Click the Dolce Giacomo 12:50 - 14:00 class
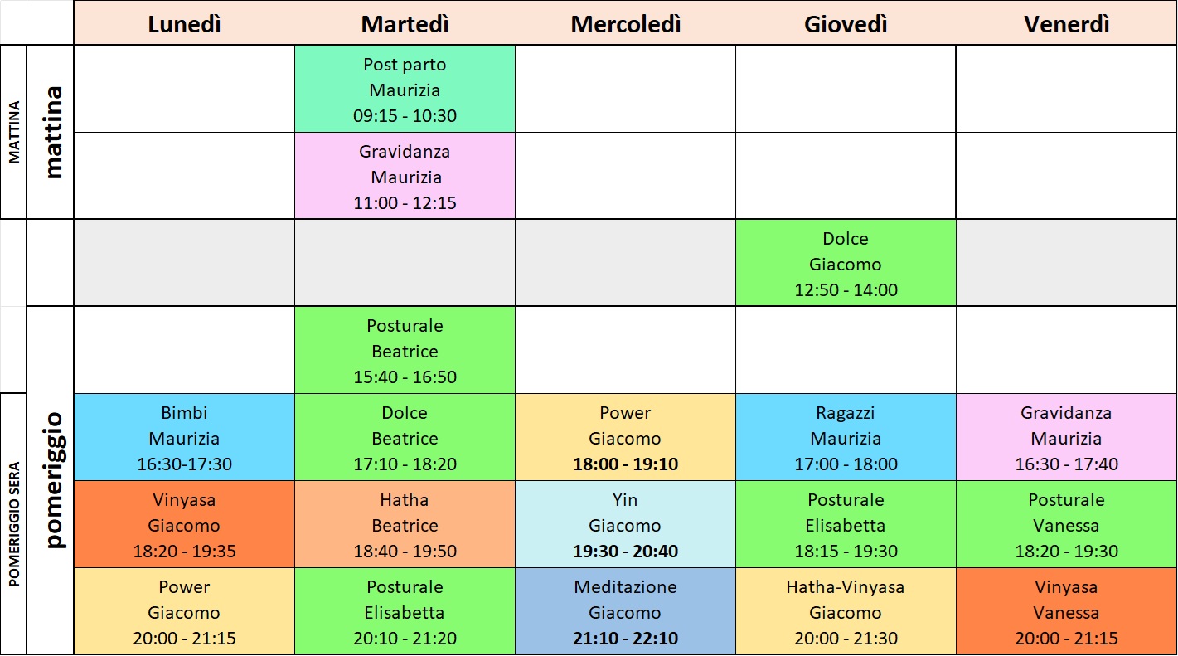The width and height of the screenshot is (1178, 656). click(x=846, y=263)
